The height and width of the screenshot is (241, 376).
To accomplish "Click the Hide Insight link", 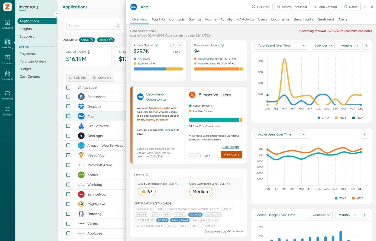I will pos(231,147).
